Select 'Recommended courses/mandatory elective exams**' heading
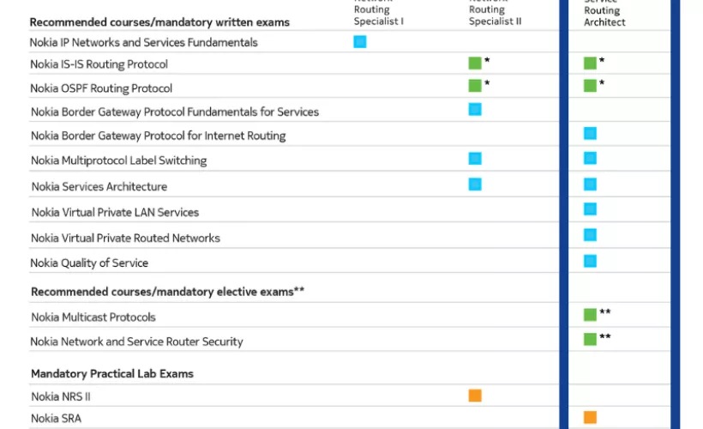 (x=168, y=292)
